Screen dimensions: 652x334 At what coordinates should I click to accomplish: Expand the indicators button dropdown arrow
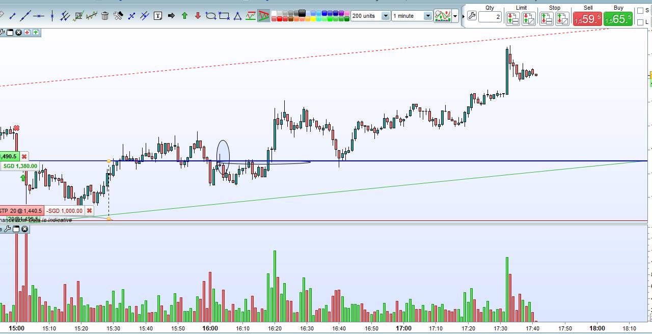point(455,16)
